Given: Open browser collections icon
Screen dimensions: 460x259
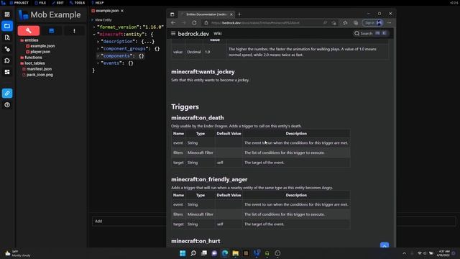Looking at the screenshot, I should (356, 22).
